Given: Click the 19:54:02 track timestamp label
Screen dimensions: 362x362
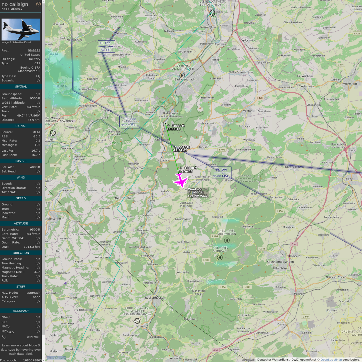Looking at the screenshot, I should [x=180, y=150].
